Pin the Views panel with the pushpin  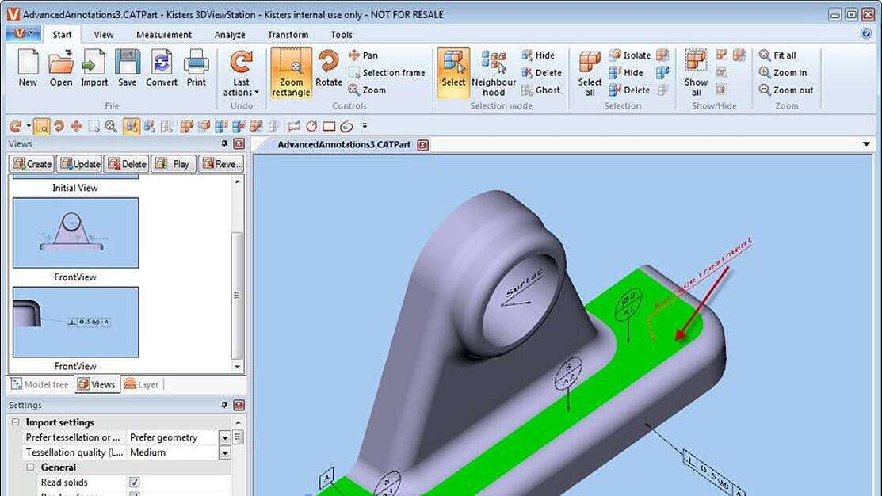224,144
